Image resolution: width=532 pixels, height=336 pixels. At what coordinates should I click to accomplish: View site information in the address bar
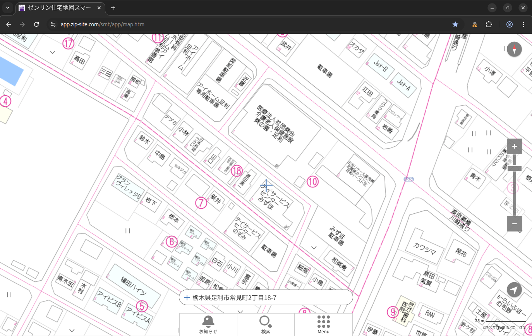pos(53,24)
